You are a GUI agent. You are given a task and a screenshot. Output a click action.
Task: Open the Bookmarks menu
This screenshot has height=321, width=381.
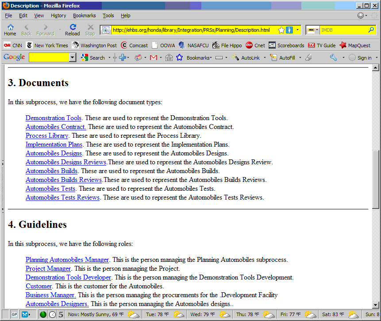[x=85, y=15]
